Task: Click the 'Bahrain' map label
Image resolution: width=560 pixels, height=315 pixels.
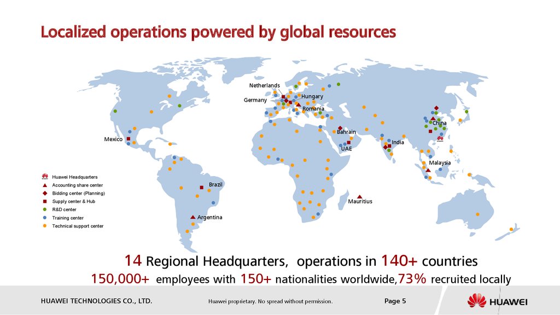Action: (346, 132)
